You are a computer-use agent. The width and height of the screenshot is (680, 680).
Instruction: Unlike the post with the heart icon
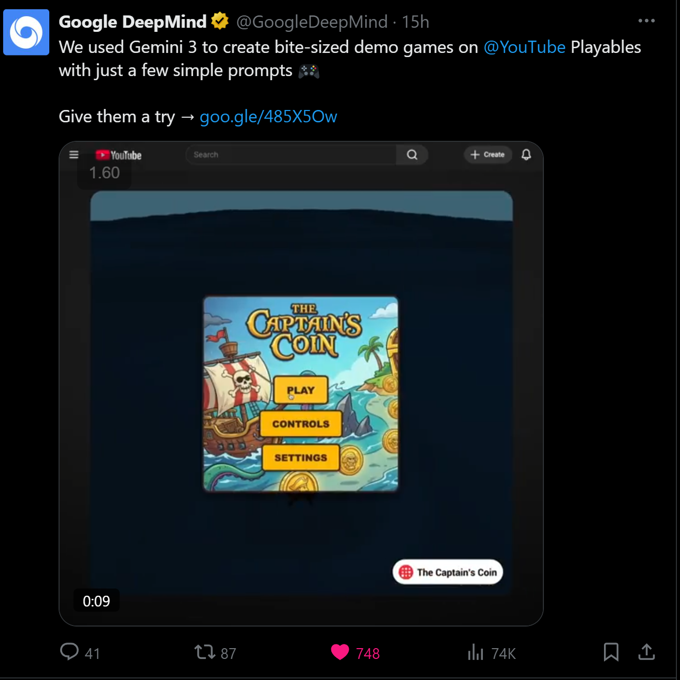340,652
